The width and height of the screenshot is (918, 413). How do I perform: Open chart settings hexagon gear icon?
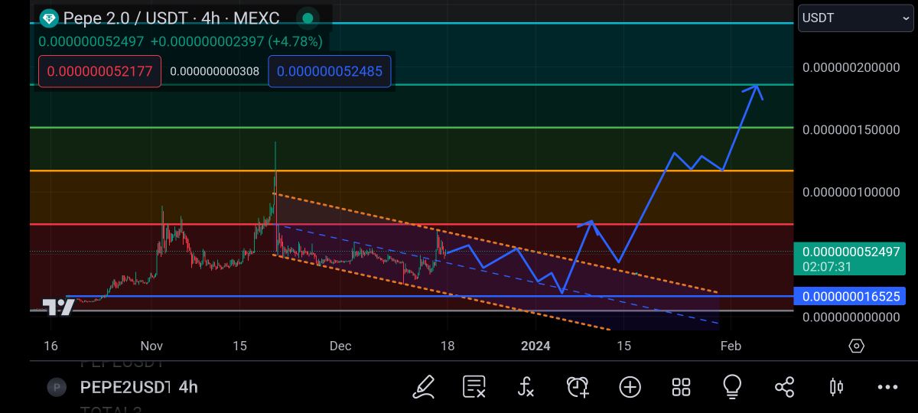pos(857,346)
